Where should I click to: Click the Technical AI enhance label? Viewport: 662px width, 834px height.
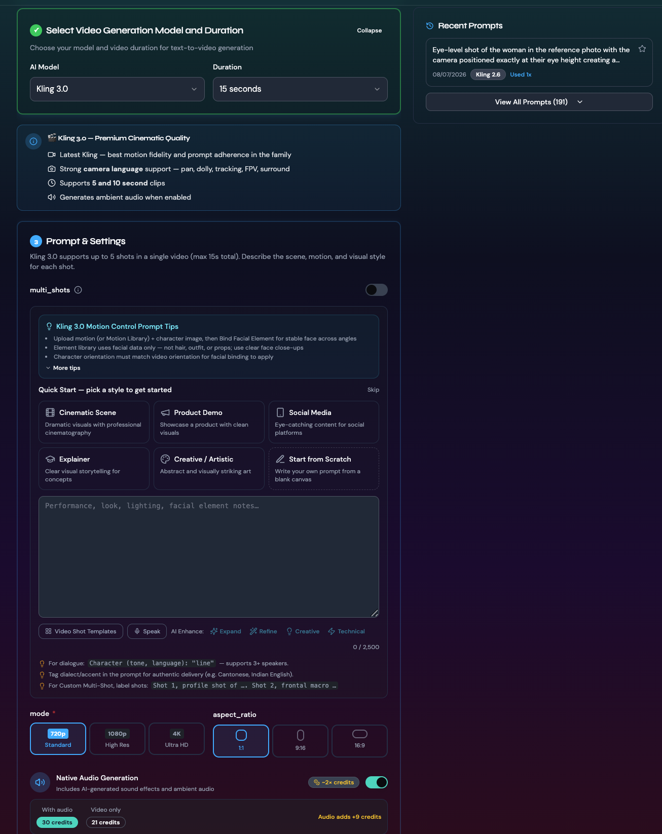(351, 631)
